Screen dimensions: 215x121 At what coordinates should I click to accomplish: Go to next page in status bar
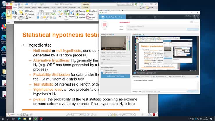[x=85, y=115]
